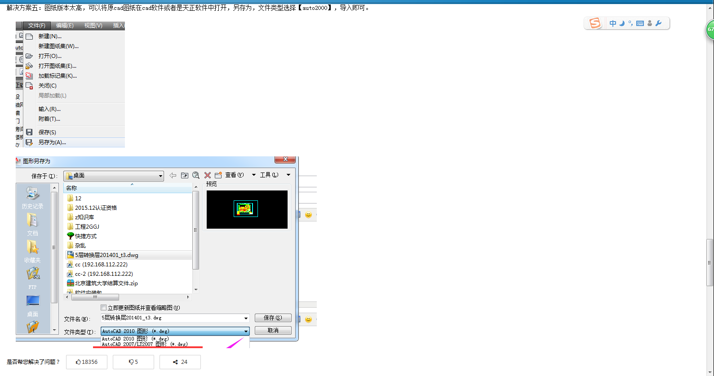
Task: Click the 关闭(C) icon in menu
Action: [29, 86]
